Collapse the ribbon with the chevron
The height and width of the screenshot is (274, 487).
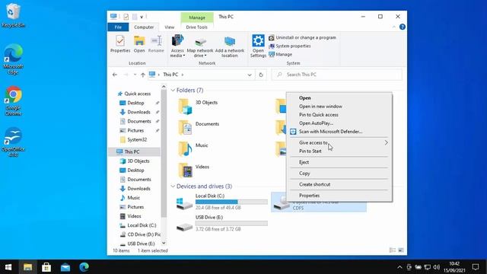point(394,27)
